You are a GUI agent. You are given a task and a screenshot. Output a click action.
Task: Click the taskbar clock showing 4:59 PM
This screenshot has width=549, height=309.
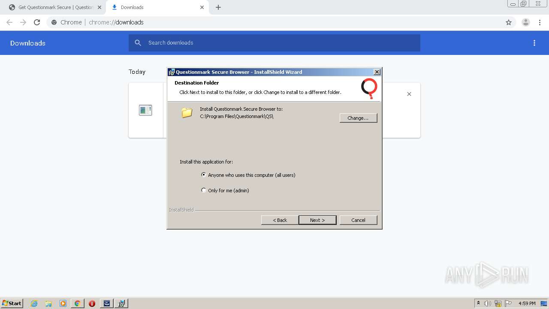527,303
